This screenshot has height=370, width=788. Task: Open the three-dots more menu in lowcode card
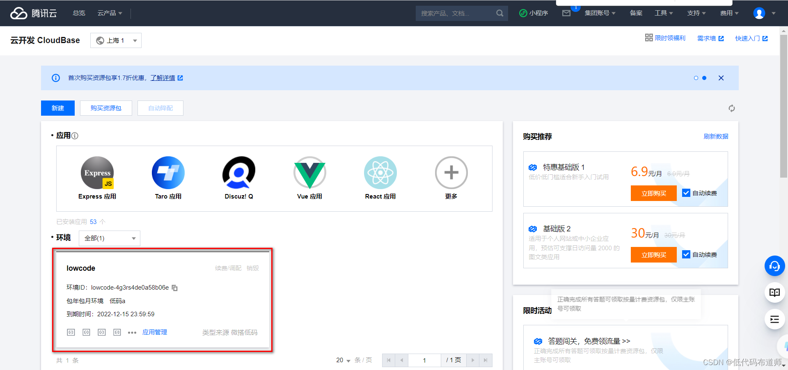click(132, 333)
